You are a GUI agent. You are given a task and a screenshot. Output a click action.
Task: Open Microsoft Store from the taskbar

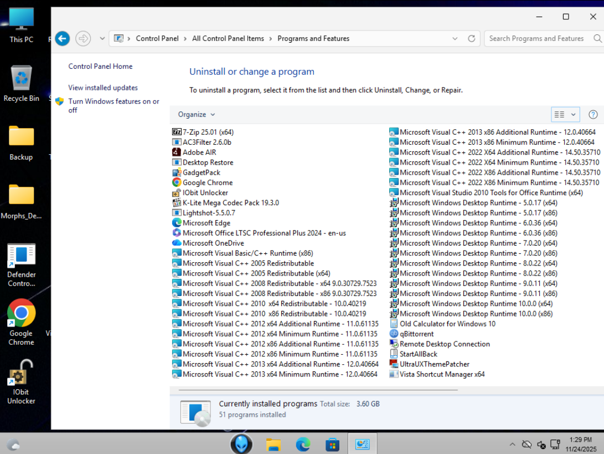click(332, 445)
